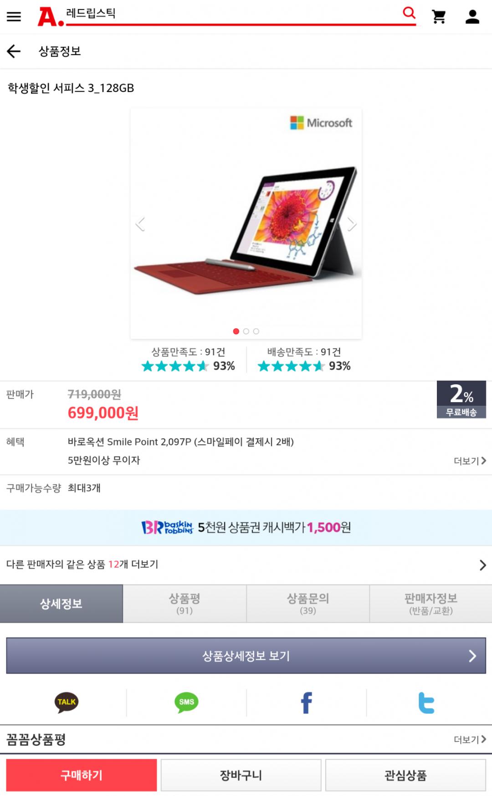Screen dimensions: 492x796
Task: Share product via SMS icon
Action: point(186,702)
